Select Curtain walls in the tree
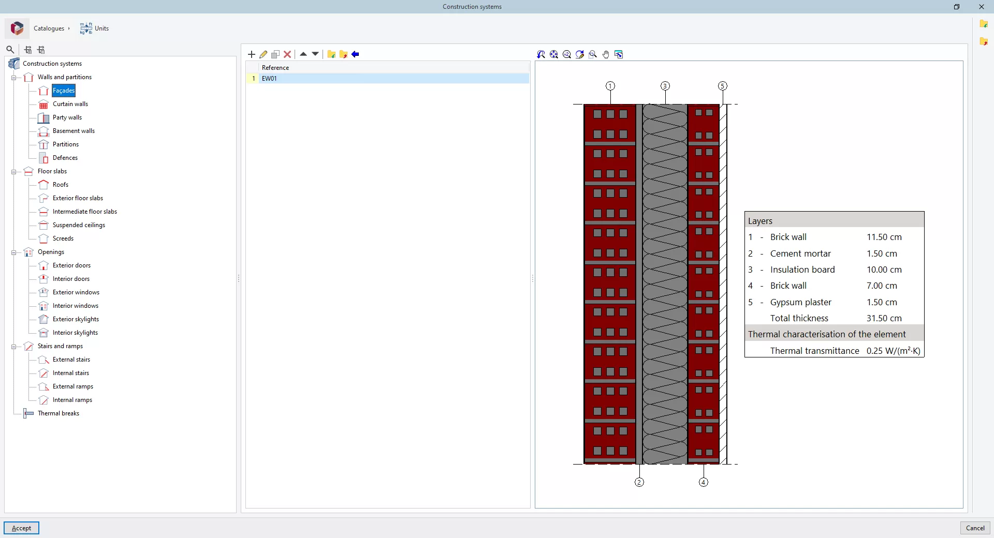Screen dimensions: 994x538 (x=70, y=104)
